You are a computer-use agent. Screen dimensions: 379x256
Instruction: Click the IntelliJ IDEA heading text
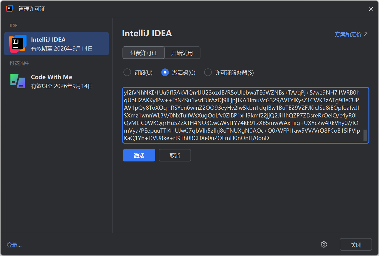click(147, 33)
